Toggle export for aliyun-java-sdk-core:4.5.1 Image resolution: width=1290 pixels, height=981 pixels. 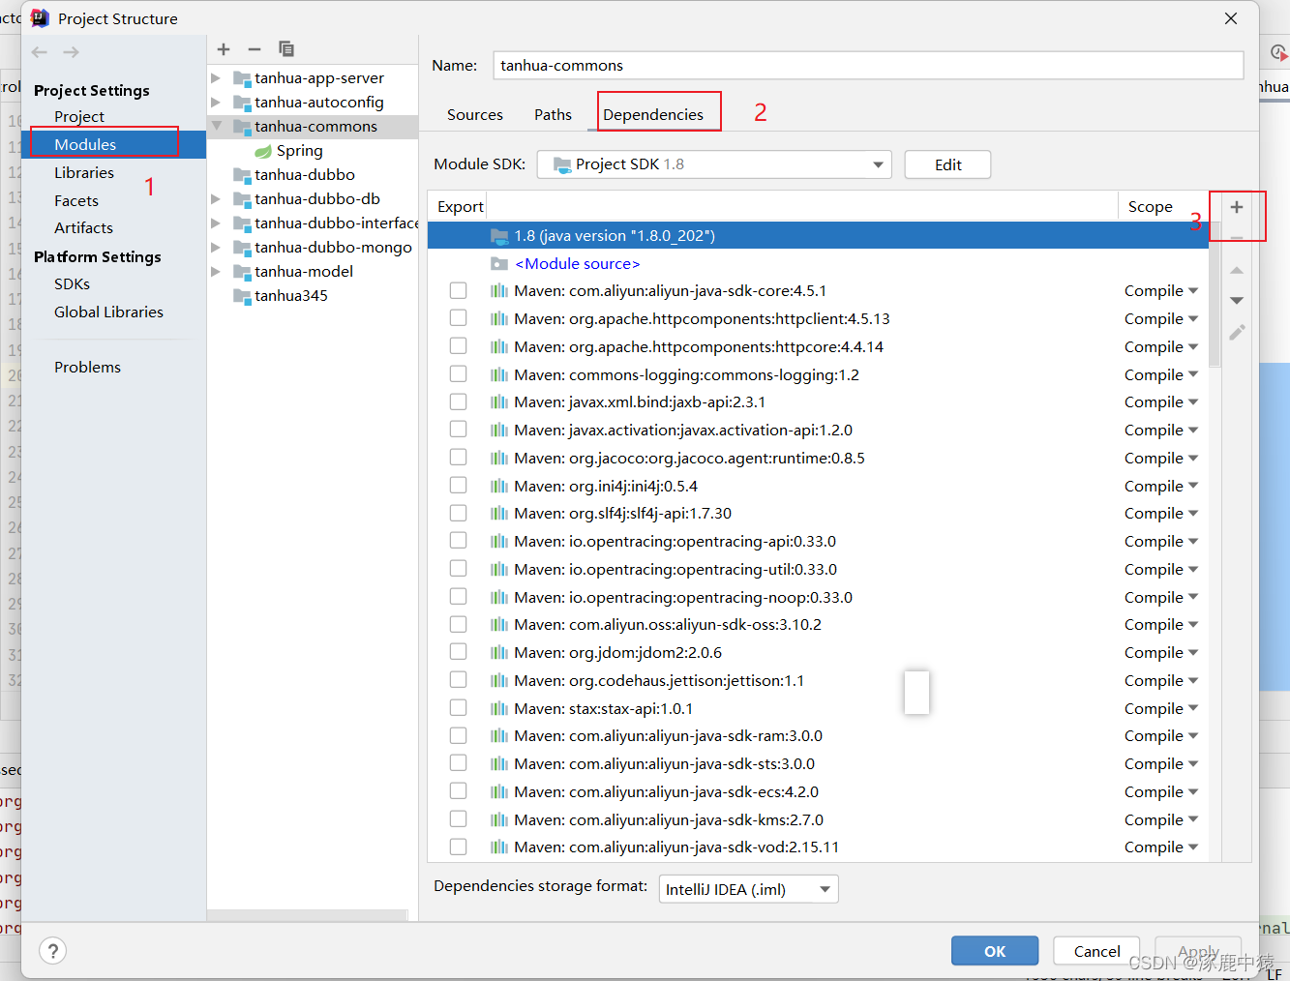tap(459, 291)
